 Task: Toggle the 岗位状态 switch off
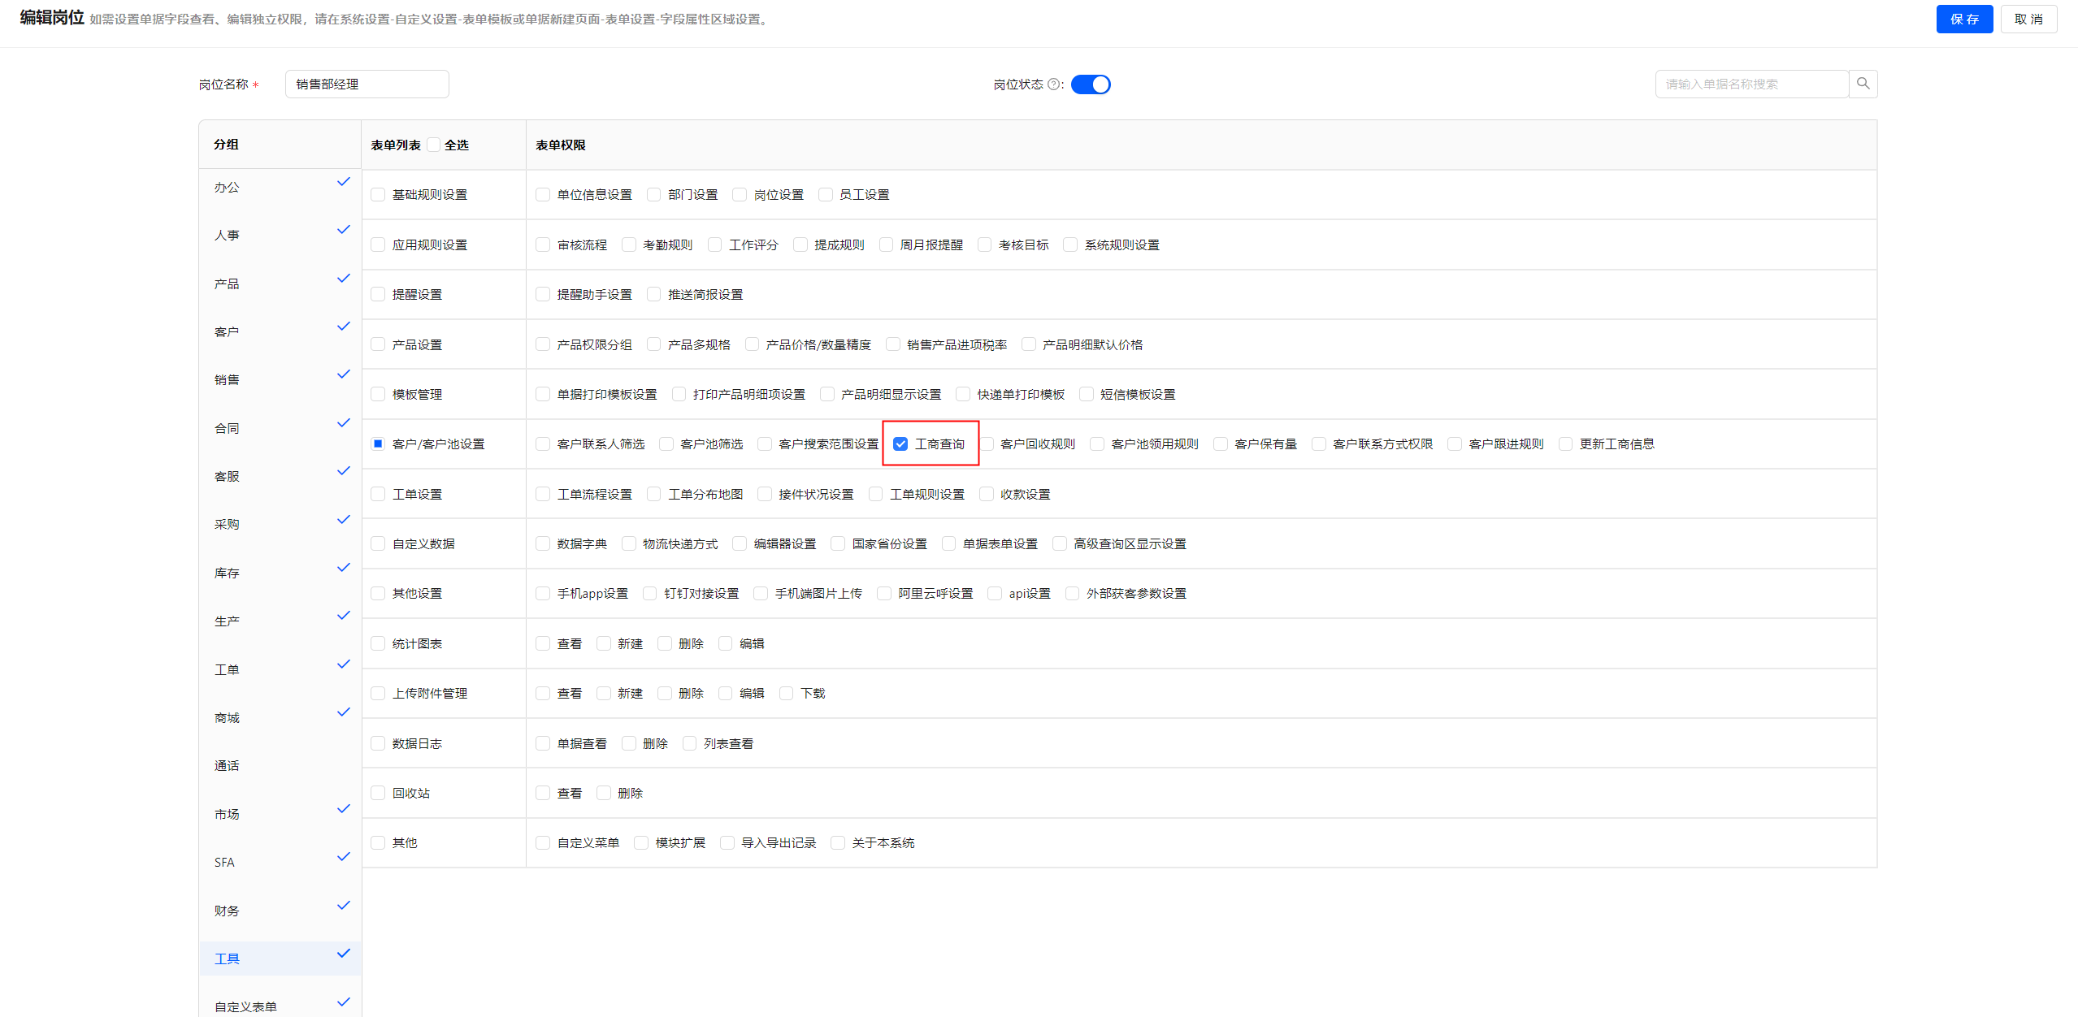point(1090,84)
